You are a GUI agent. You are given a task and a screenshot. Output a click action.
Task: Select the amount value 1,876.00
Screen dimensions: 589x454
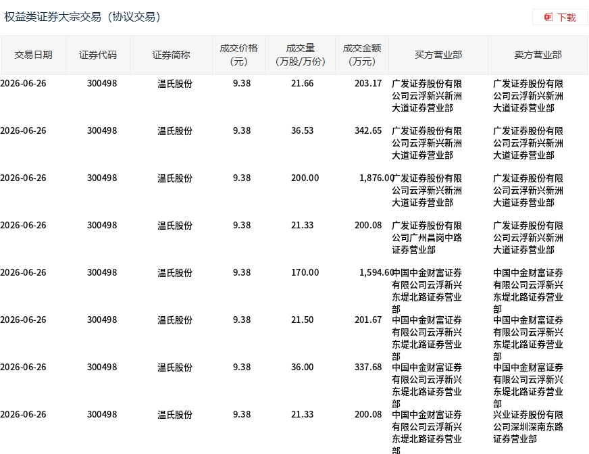[376, 178]
